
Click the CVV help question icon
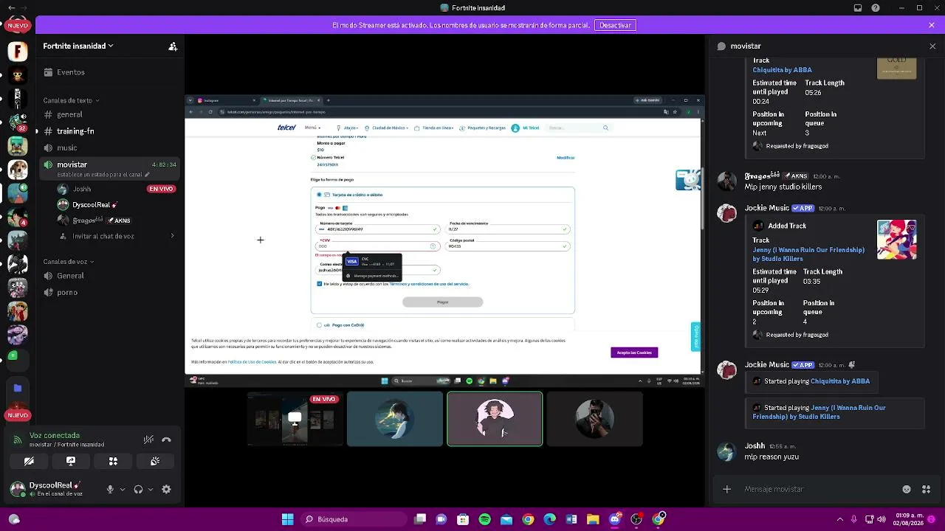coord(433,246)
